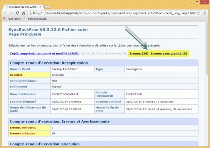Open the lightningnewtab bookmark
210x148 pixels.
pos(36,19)
